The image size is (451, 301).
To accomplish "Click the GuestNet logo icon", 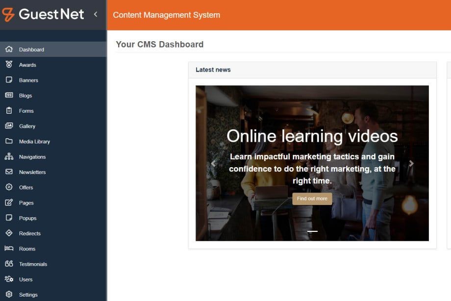I will (x=8, y=14).
